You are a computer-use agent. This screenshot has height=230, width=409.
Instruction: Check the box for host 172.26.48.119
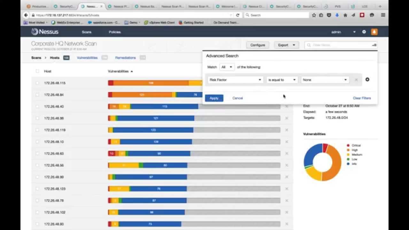(37, 130)
